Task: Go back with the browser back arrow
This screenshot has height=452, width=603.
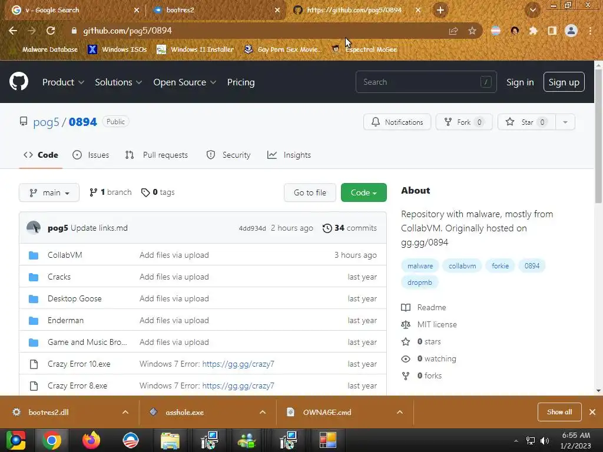Action: [x=13, y=31]
